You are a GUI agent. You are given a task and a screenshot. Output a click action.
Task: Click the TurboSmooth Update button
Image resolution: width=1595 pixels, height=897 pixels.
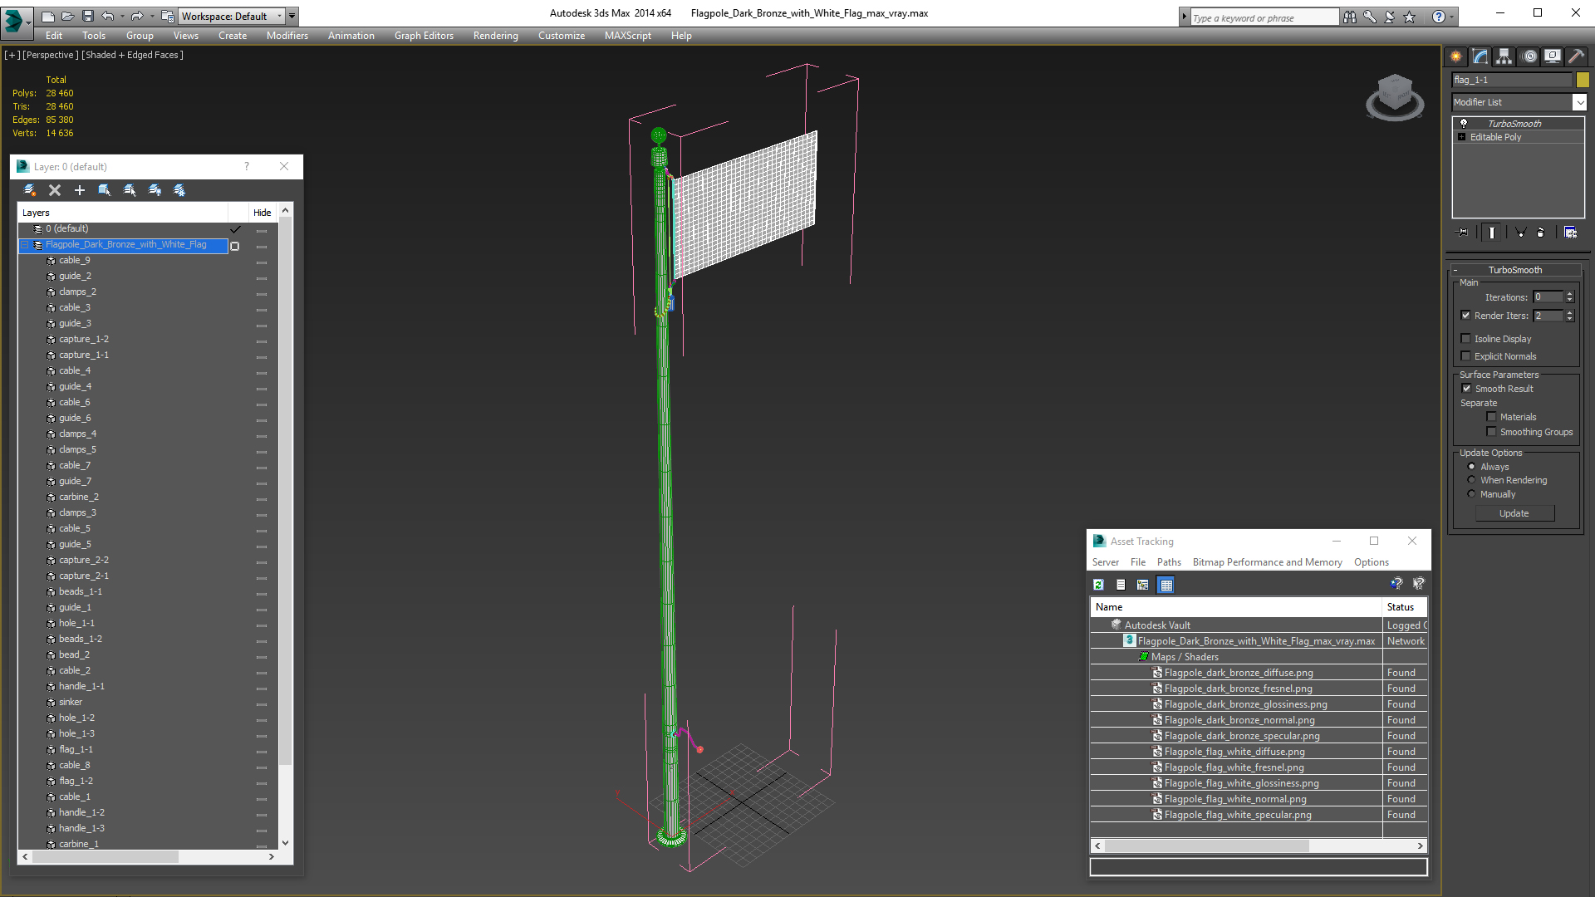(1514, 513)
